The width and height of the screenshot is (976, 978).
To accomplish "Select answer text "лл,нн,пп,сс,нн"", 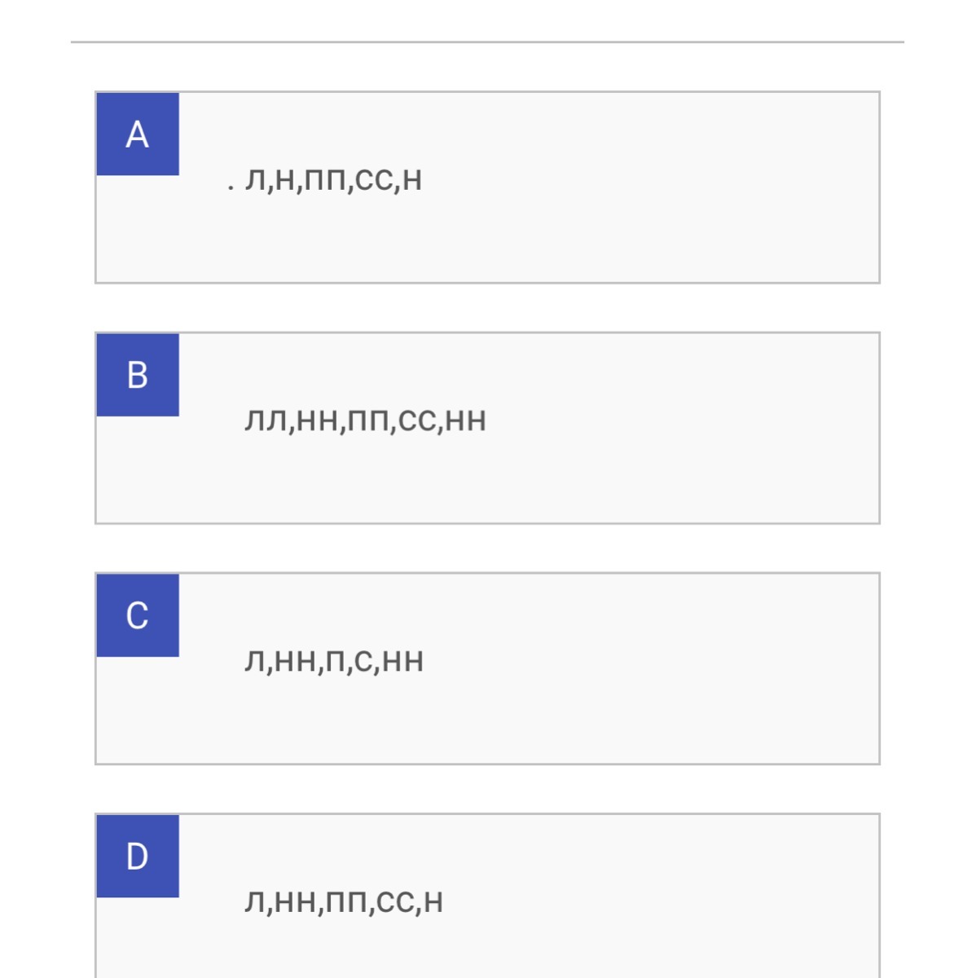I will point(365,421).
